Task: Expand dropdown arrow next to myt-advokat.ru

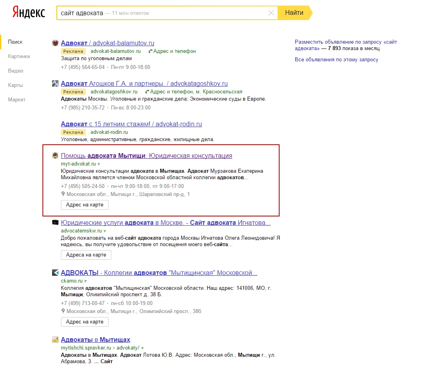Action: (99, 164)
